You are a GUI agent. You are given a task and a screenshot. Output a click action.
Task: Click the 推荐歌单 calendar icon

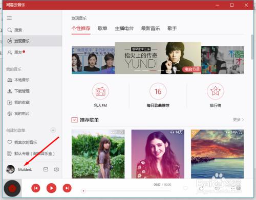click(74, 120)
